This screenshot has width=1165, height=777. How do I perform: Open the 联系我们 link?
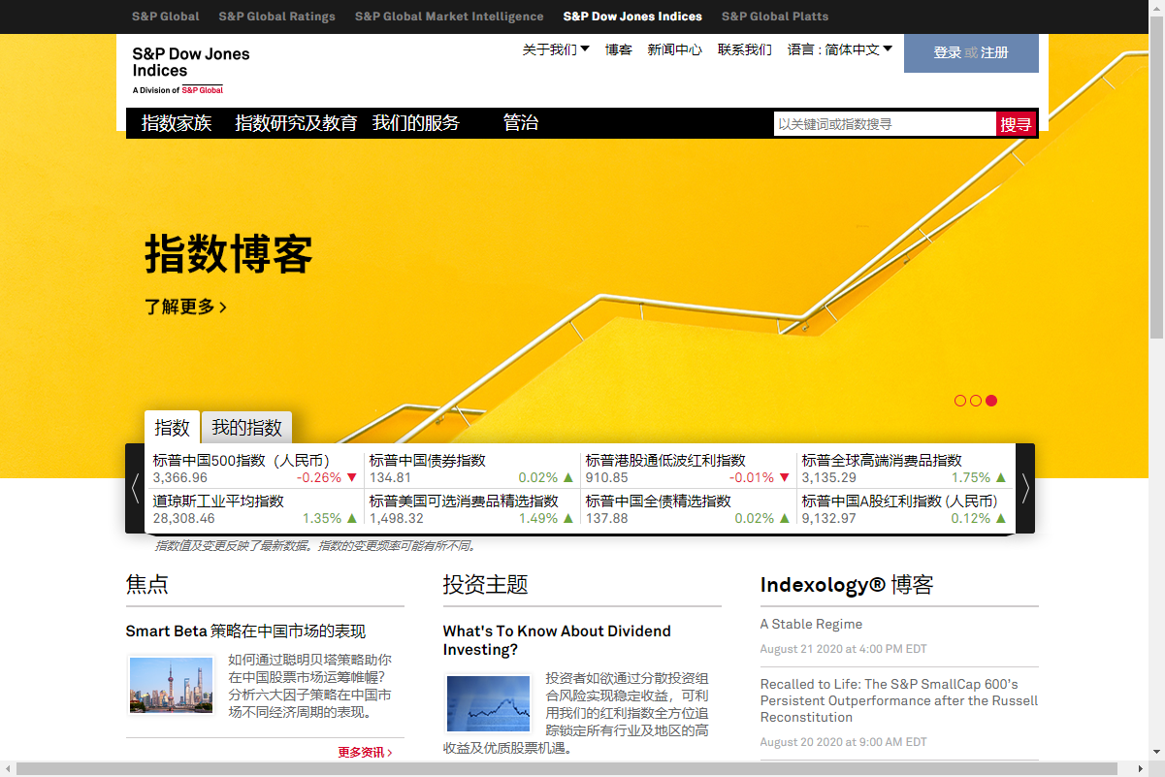pos(745,49)
